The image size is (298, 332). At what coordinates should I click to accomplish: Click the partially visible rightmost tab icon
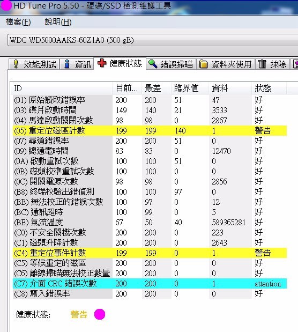click(295, 64)
